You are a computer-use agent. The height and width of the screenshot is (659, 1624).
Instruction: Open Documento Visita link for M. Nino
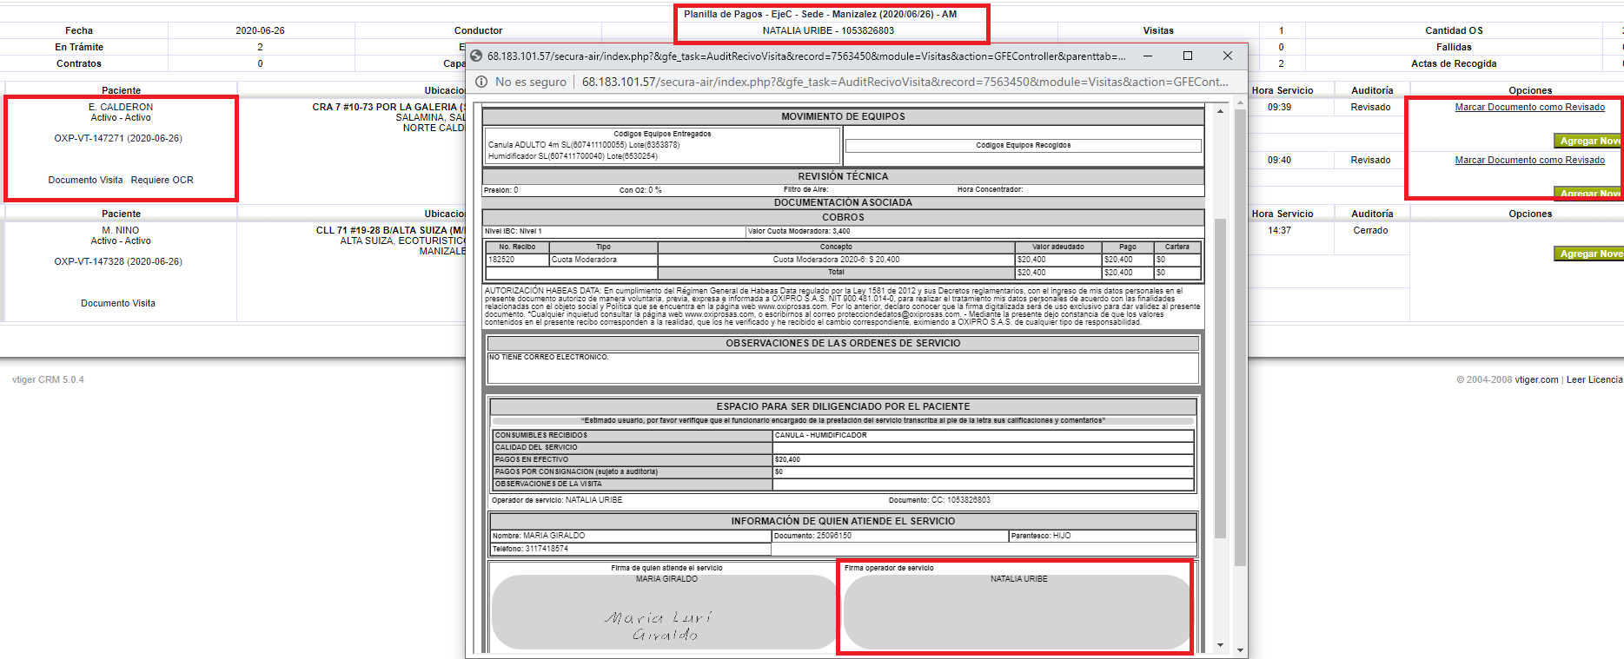[x=118, y=303]
